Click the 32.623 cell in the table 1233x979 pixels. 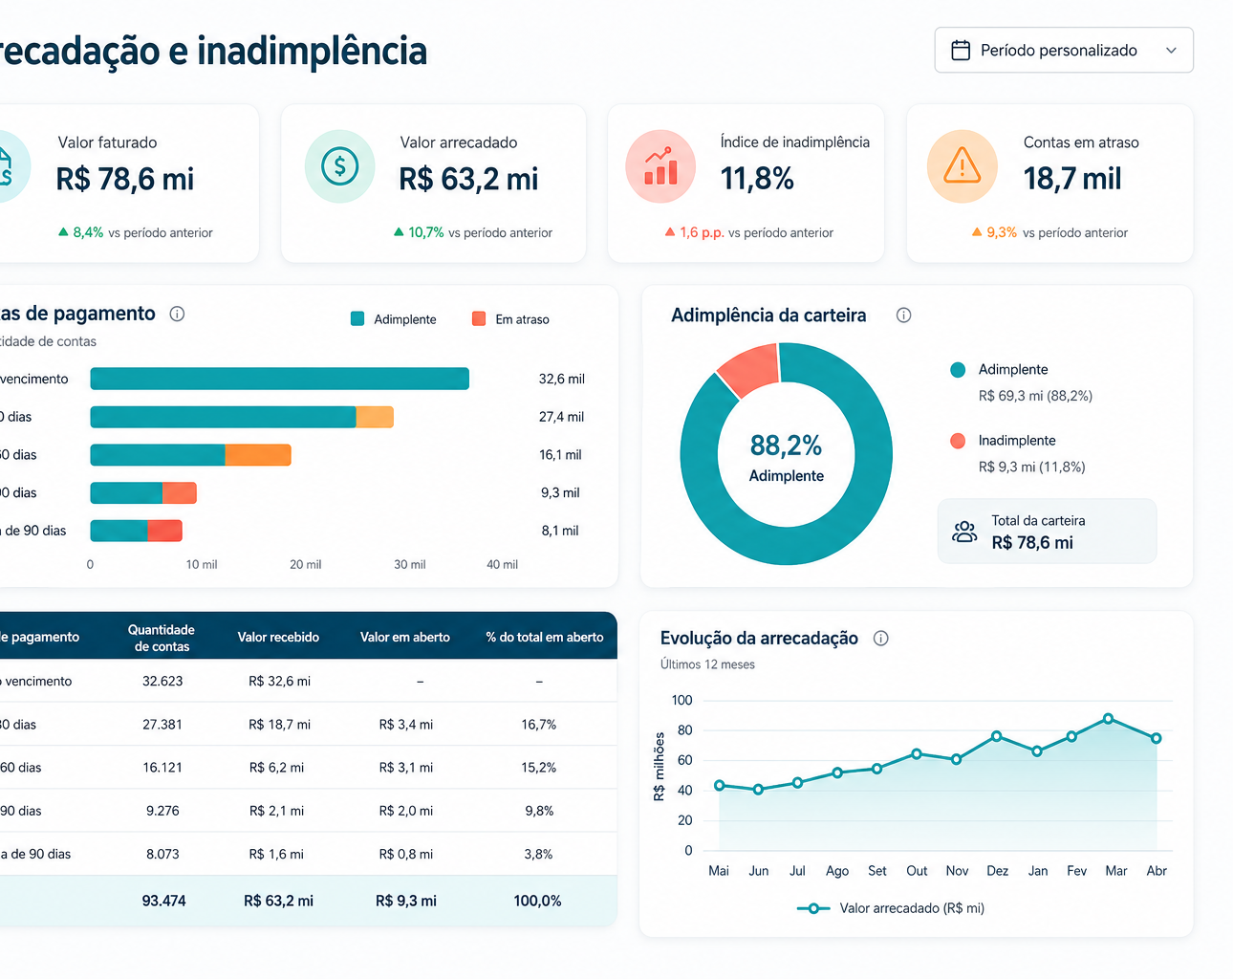(162, 682)
